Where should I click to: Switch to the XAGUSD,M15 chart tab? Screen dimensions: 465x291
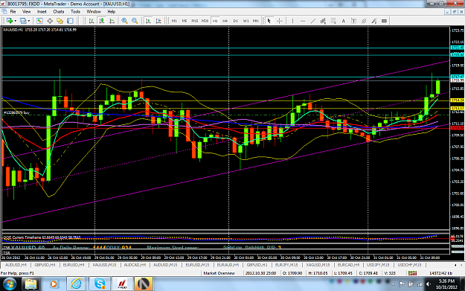pyautogui.click(x=318, y=265)
